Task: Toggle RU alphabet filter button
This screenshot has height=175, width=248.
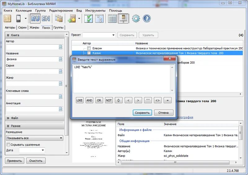Action: pyautogui.click(x=35, y=19)
